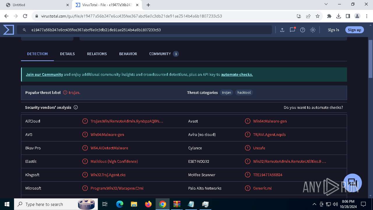Open File Explorer from the taskbar

(134, 204)
